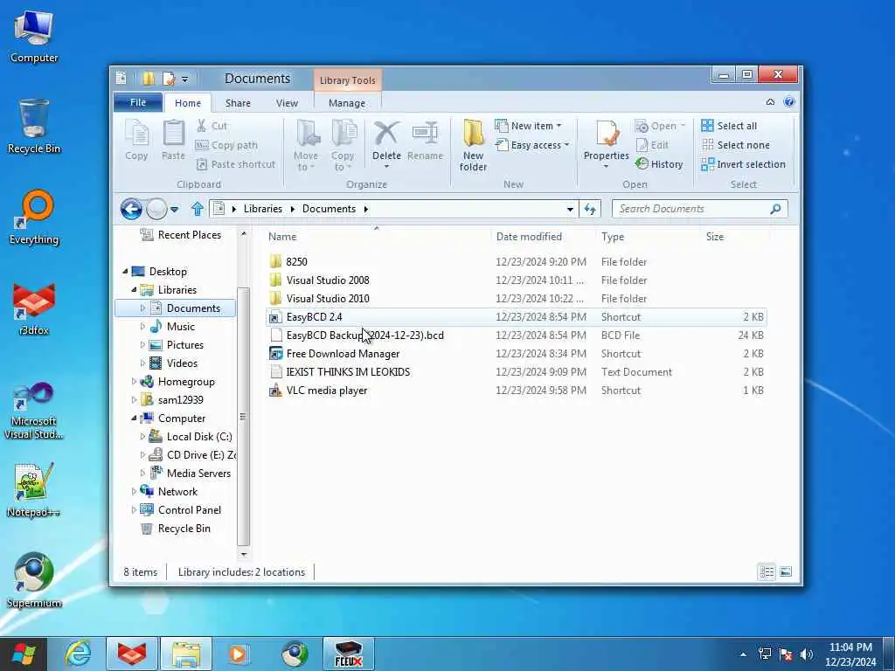Switch to Details view icon in status bar

pyautogui.click(x=767, y=571)
